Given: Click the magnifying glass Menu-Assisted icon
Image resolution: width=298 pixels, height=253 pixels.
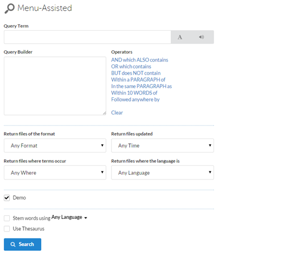Looking at the screenshot, I should point(10,9).
